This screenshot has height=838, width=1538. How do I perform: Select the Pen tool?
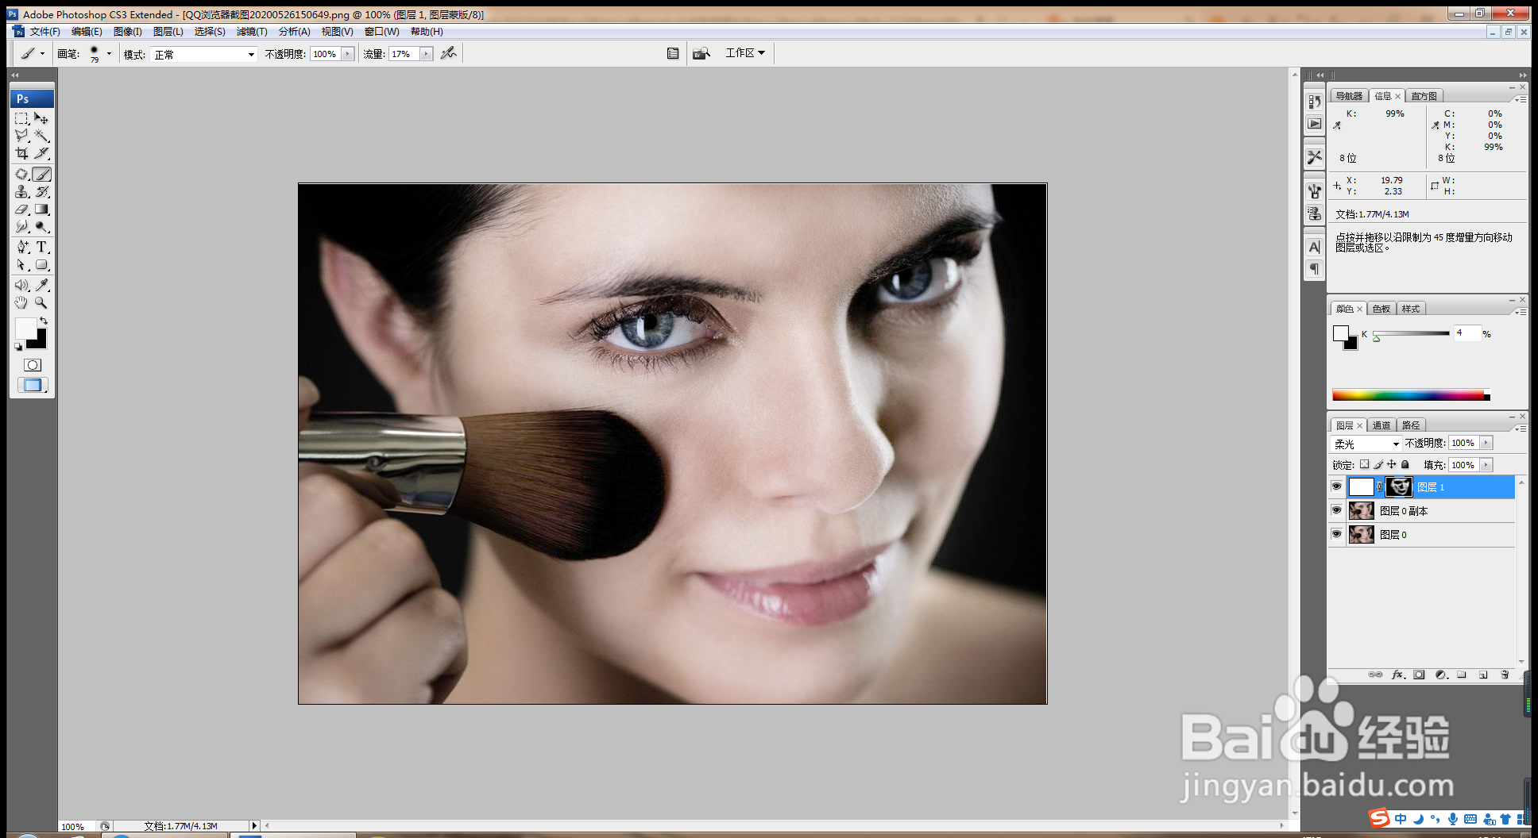pyautogui.click(x=22, y=247)
